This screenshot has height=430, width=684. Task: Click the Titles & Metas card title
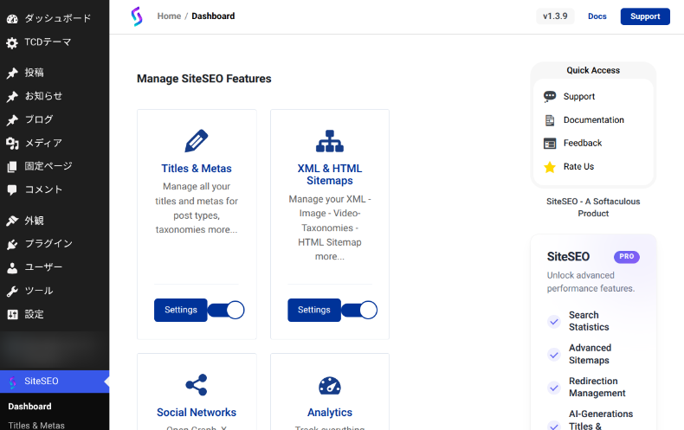pyautogui.click(x=197, y=169)
